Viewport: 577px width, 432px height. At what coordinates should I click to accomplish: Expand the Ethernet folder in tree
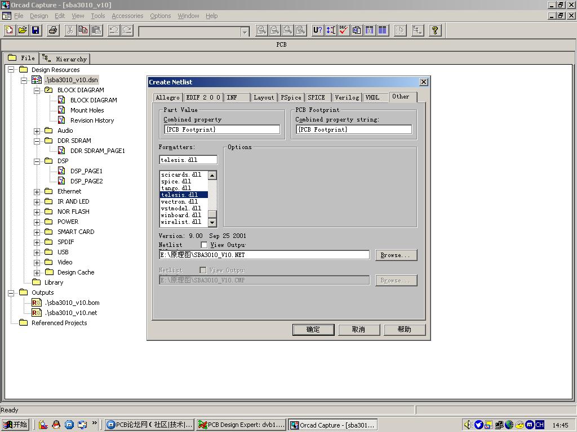(x=37, y=191)
